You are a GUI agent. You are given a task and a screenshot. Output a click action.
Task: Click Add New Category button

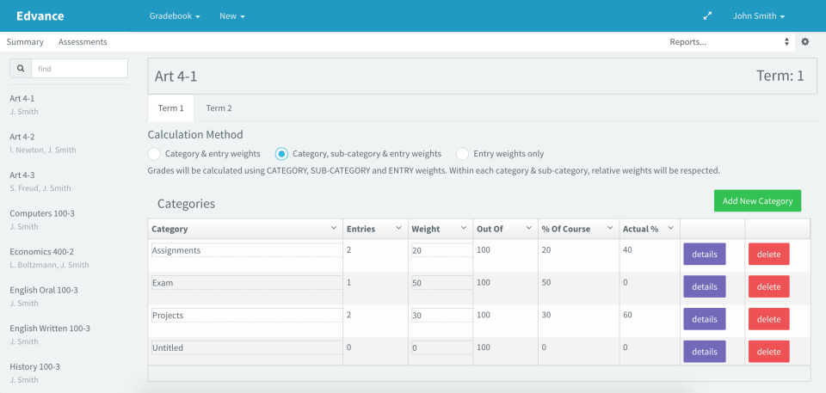pyautogui.click(x=757, y=201)
